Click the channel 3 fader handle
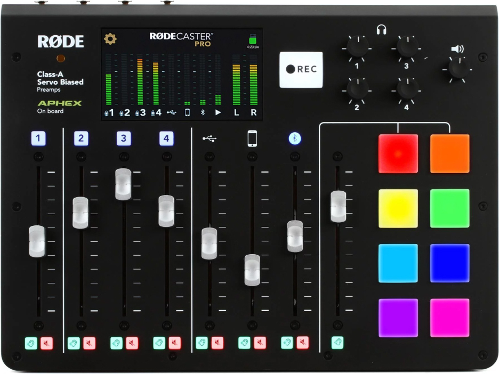499x374 pixels. (x=123, y=183)
